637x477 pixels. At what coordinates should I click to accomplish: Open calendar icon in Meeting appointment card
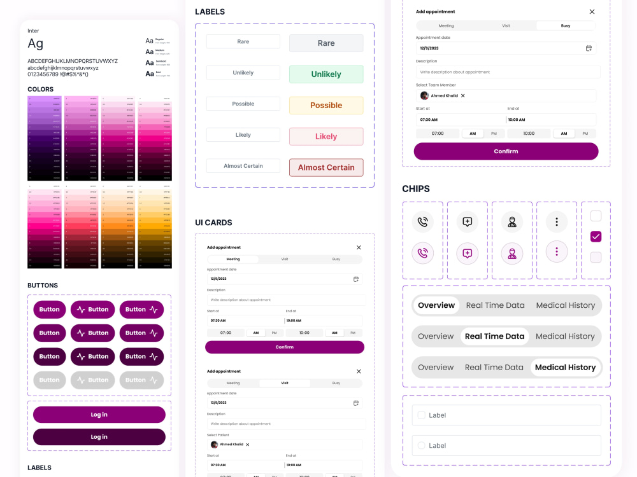tap(356, 279)
